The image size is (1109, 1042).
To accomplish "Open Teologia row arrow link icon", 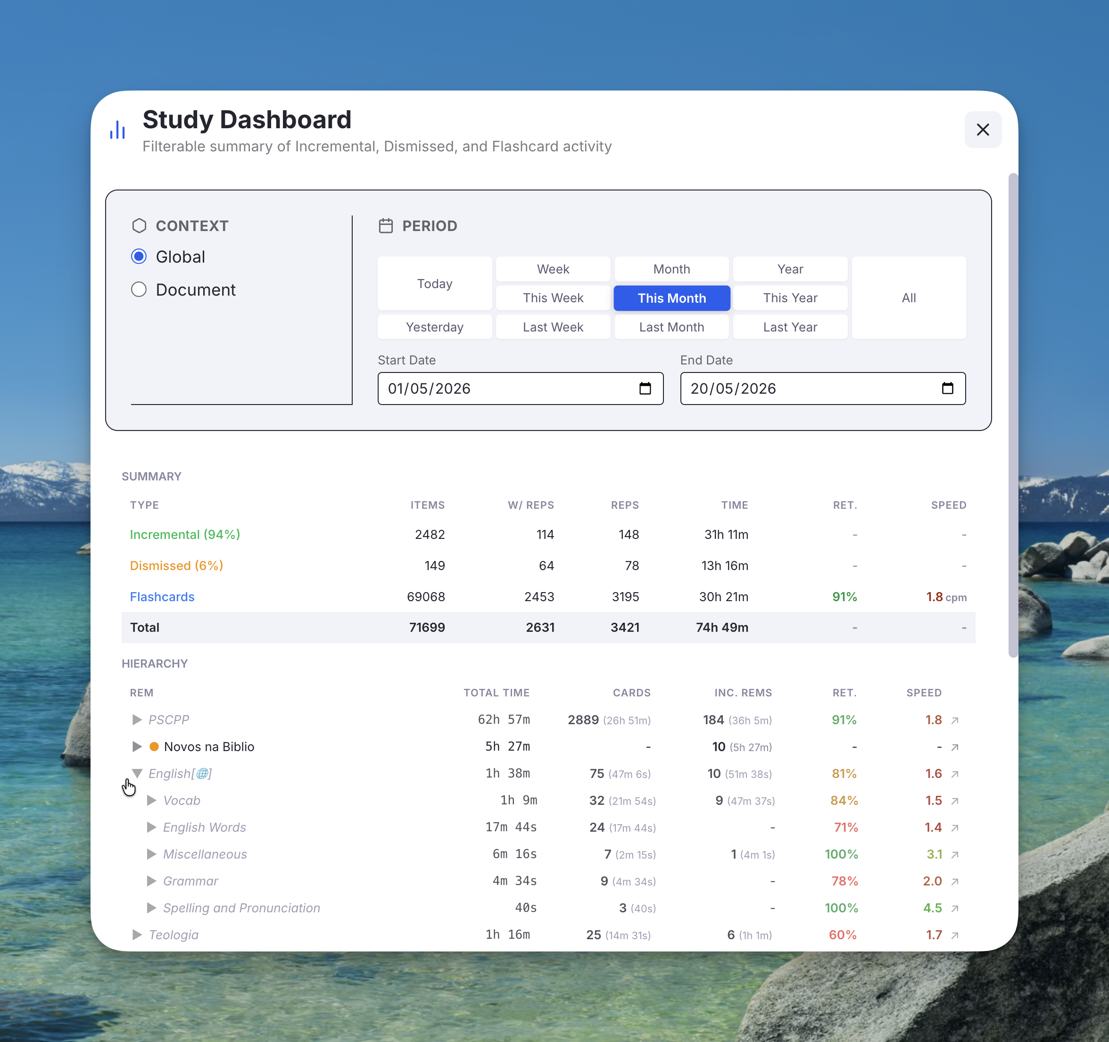I will [x=954, y=935].
